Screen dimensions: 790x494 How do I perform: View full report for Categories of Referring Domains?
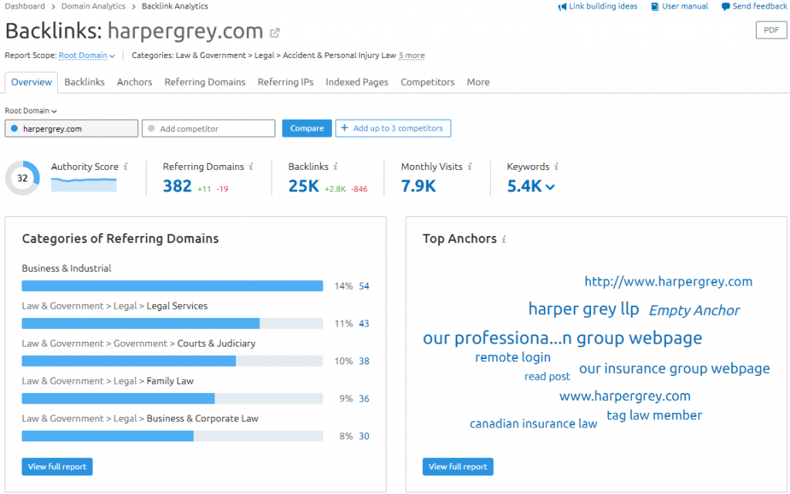tap(57, 467)
